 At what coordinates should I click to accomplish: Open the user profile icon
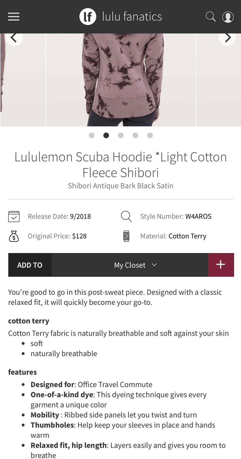[228, 17]
